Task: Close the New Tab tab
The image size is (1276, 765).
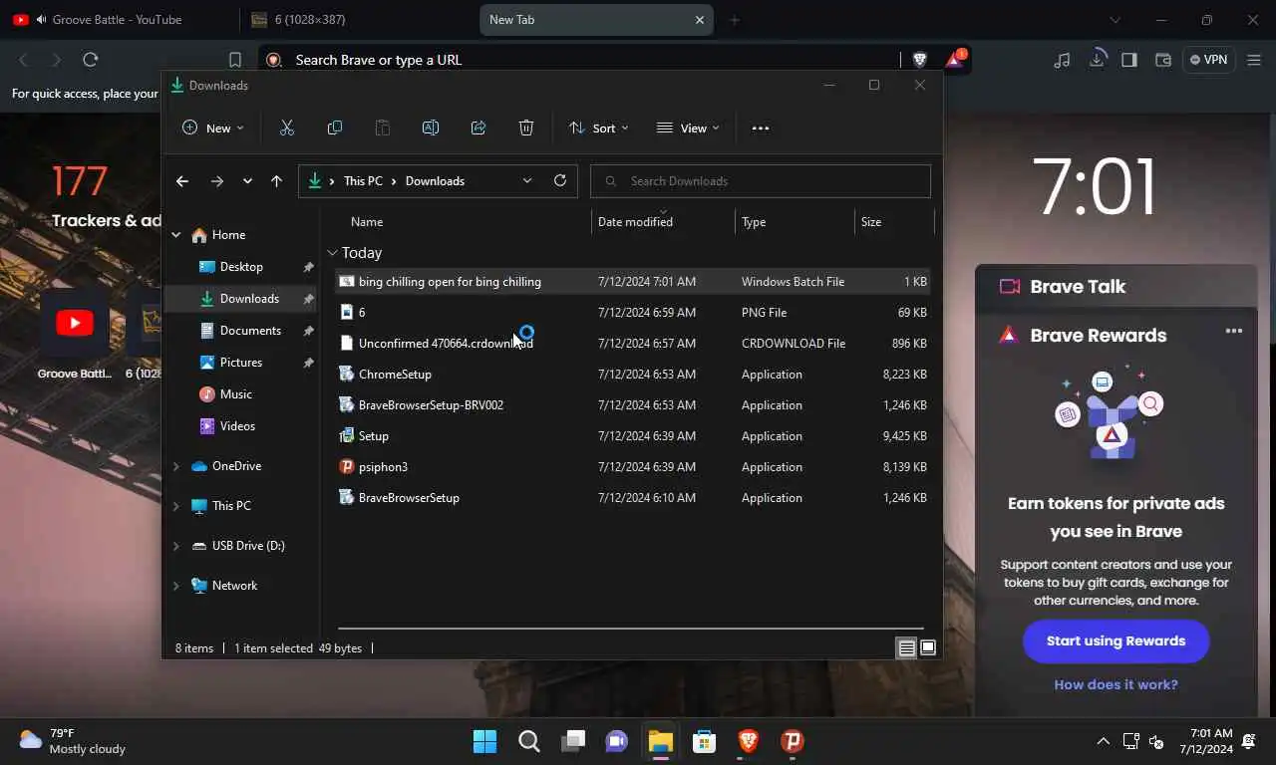Action: [700, 20]
